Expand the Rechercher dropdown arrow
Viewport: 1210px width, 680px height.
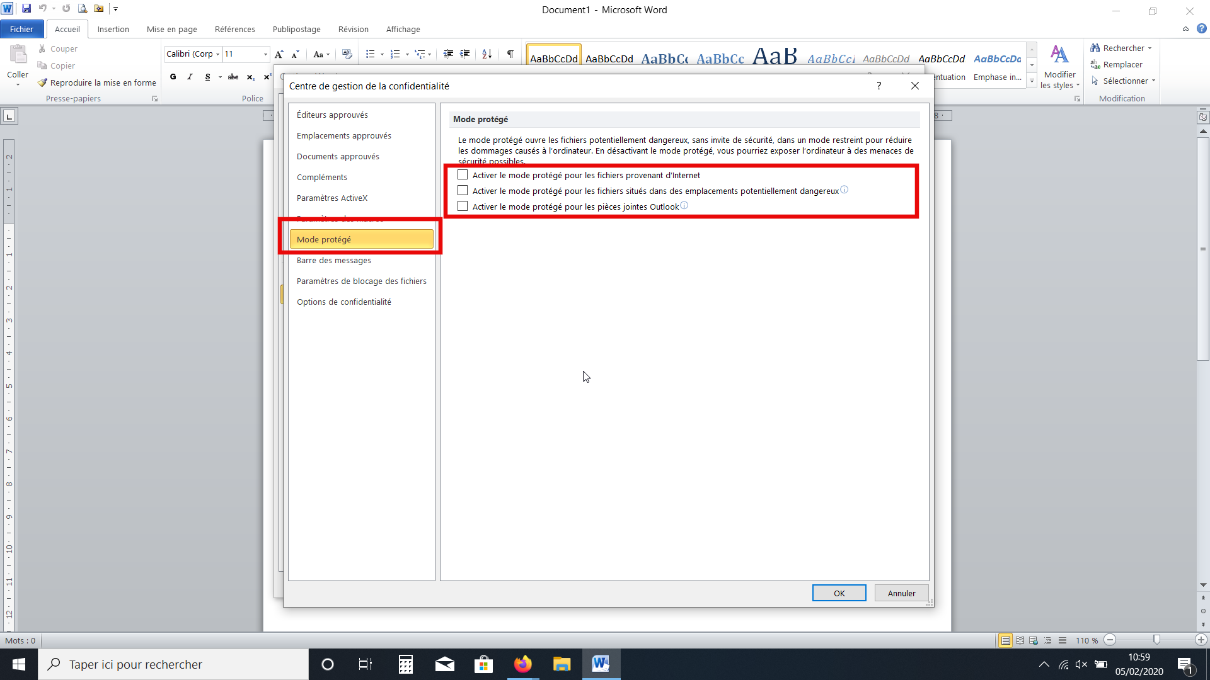tap(1149, 48)
